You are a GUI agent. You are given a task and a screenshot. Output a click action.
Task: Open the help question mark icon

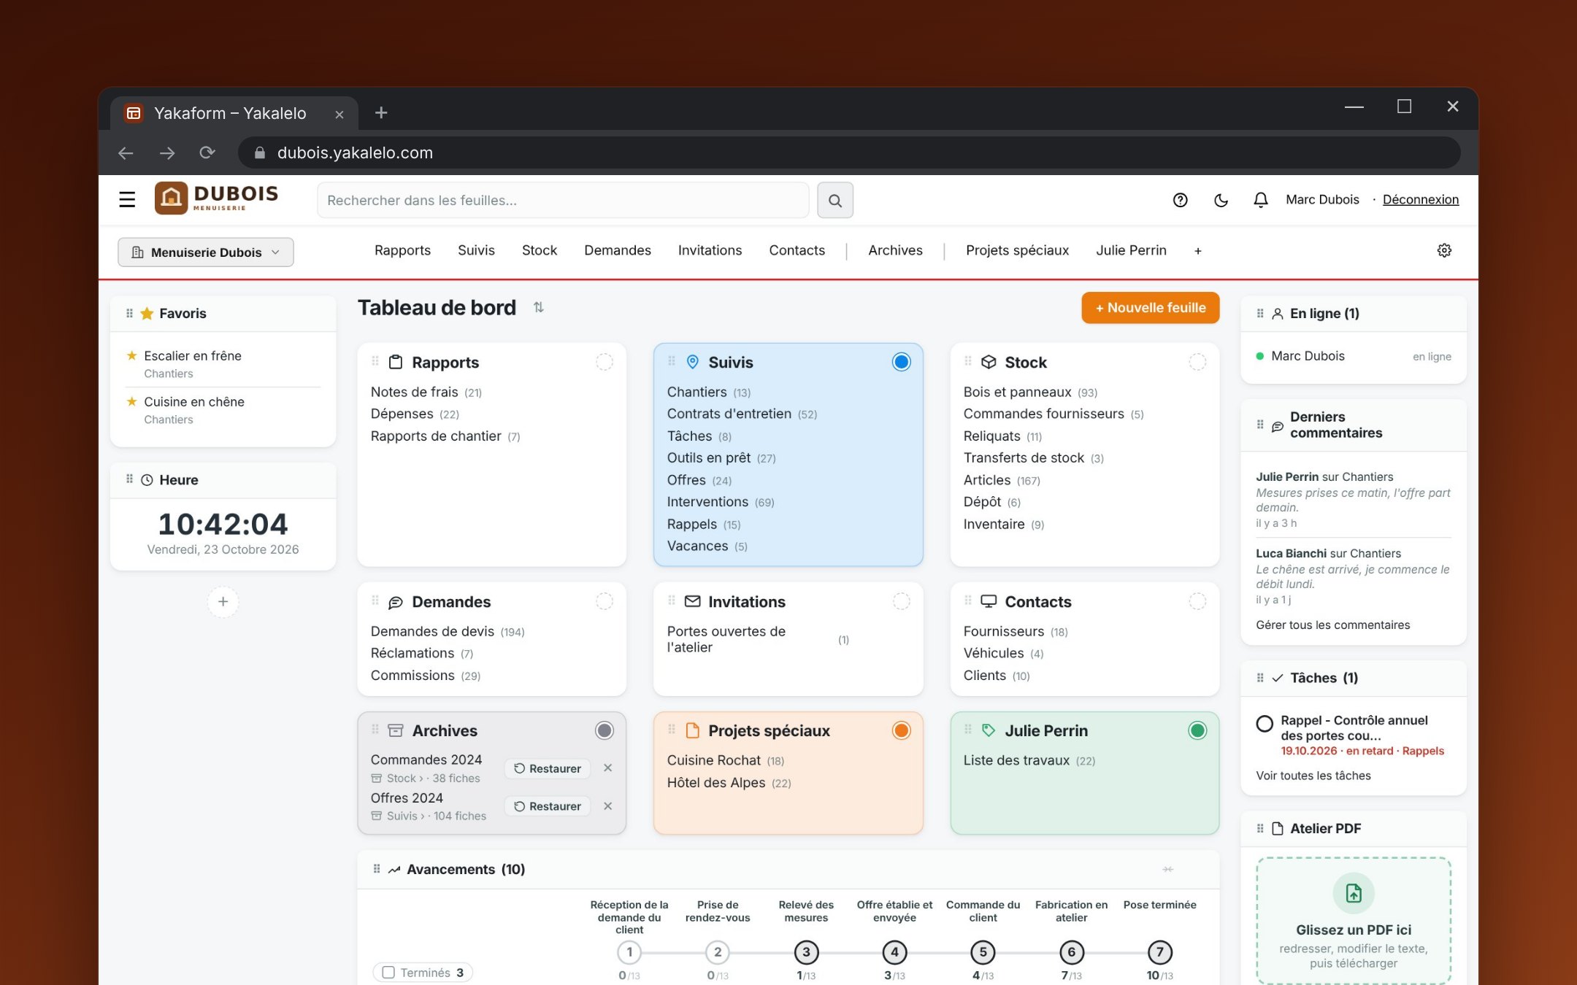[x=1180, y=200]
